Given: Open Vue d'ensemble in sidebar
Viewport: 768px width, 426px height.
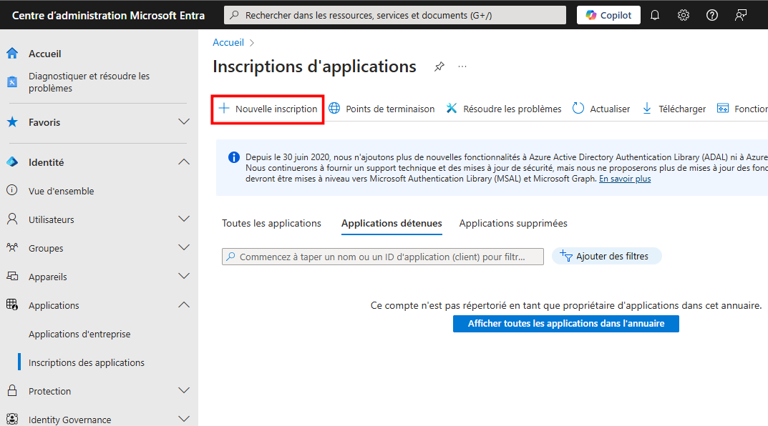Looking at the screenshot, I should tap(62, 192).
